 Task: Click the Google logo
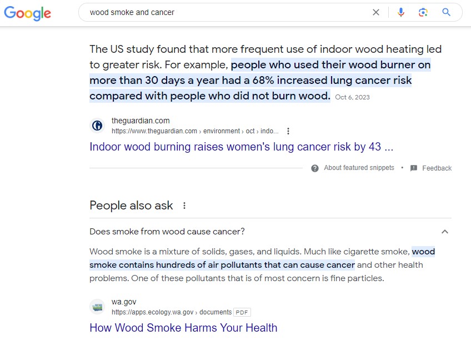point(27,13)
